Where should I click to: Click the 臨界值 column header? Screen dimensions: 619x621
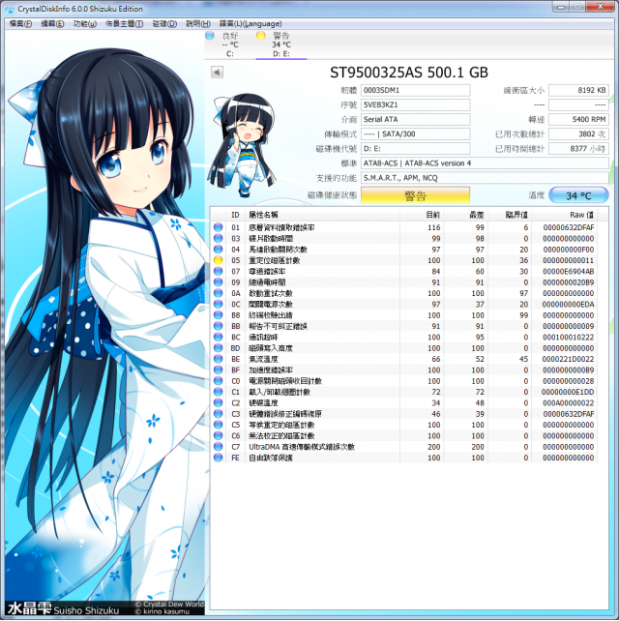point(510,215)
